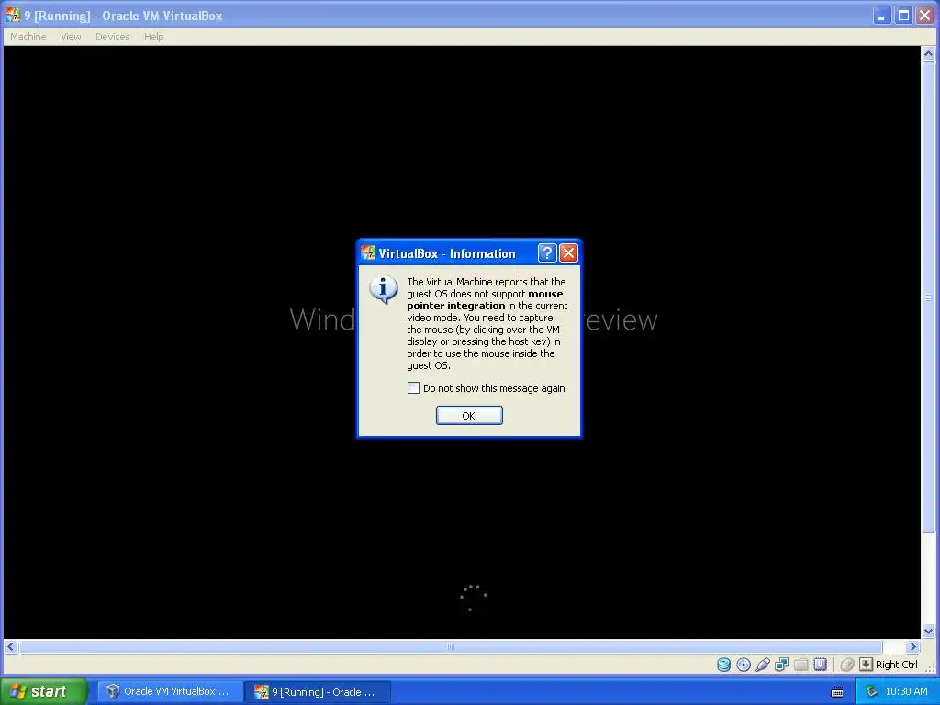
Task: Open the Machine menu
Action: [28, 37]
